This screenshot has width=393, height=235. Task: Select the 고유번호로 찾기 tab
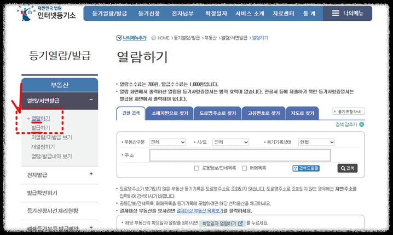point(264,113)
